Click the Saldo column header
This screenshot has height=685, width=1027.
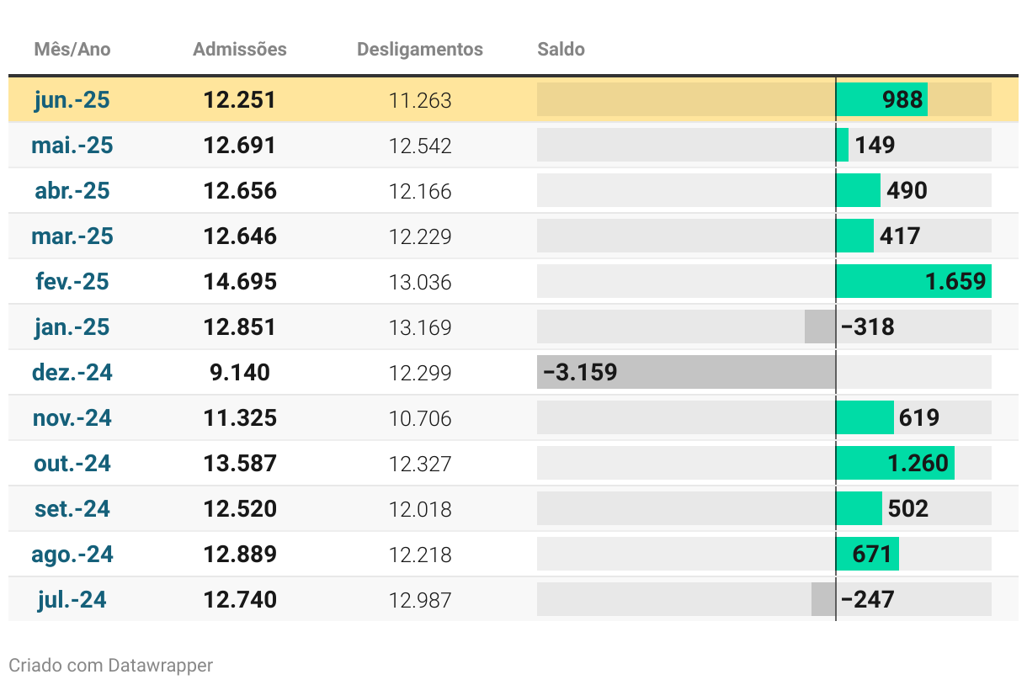click(x=561, y=50)
